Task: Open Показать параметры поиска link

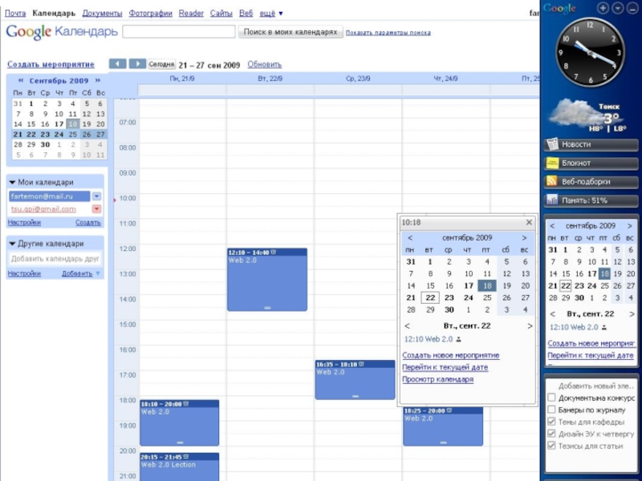Action: pos(388,33)
